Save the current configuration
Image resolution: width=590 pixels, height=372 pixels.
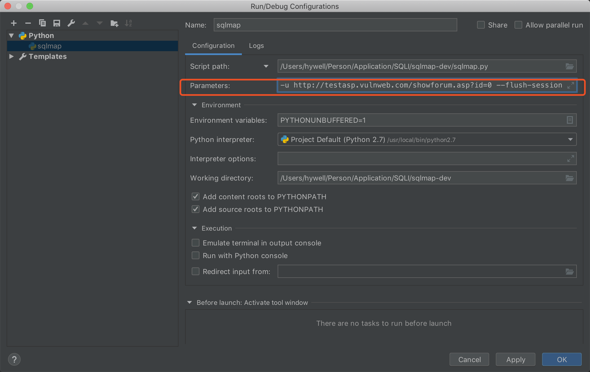(57, 23)
